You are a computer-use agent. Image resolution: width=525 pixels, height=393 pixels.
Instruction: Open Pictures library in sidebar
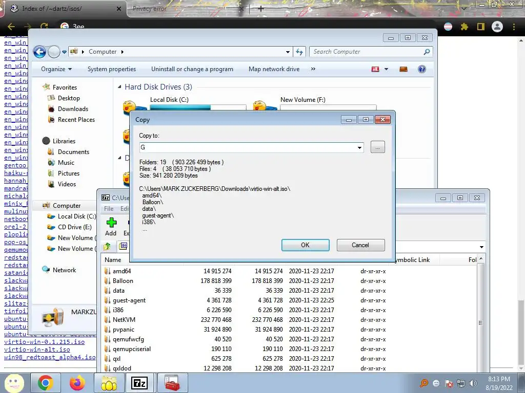click(x=68, y=173)
